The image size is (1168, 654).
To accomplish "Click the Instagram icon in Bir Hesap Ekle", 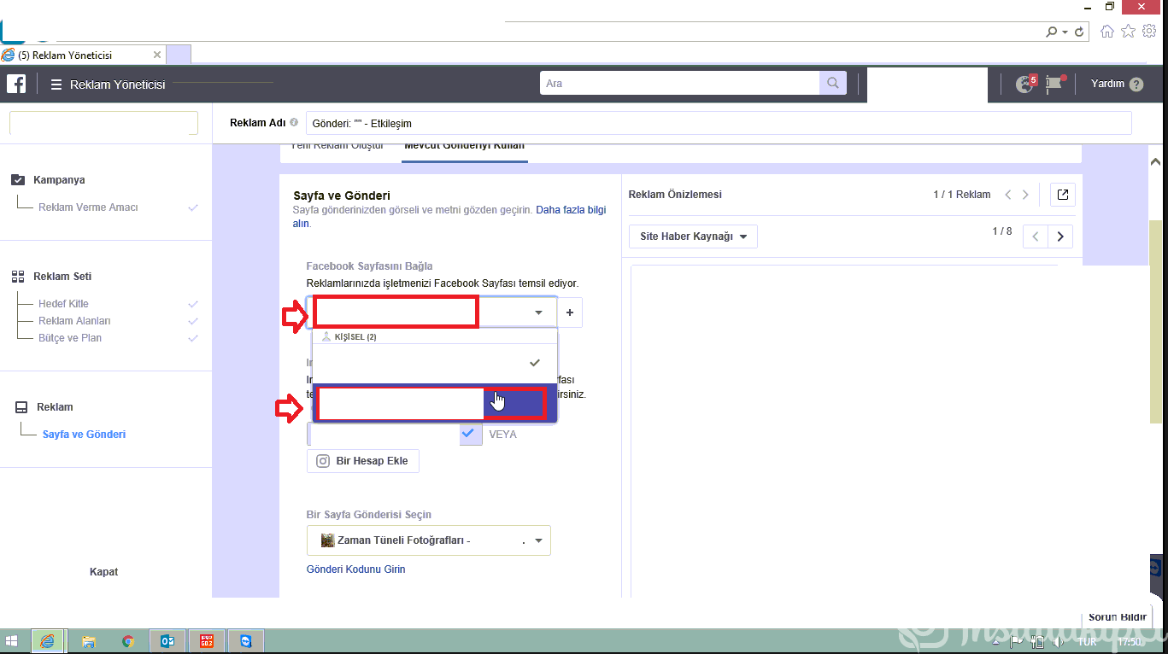I will point(323,461).
